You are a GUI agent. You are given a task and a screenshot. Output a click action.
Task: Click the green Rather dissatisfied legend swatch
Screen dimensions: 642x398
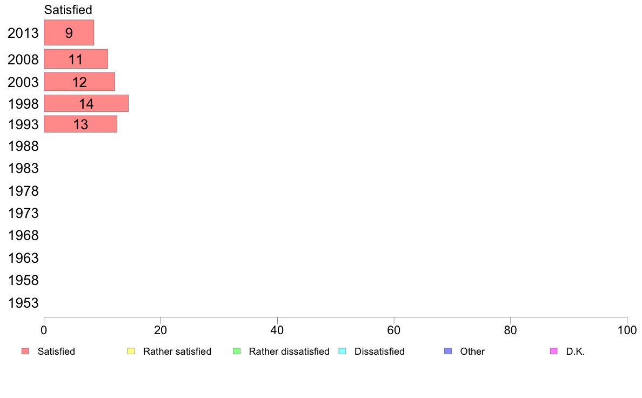point(237,351)
